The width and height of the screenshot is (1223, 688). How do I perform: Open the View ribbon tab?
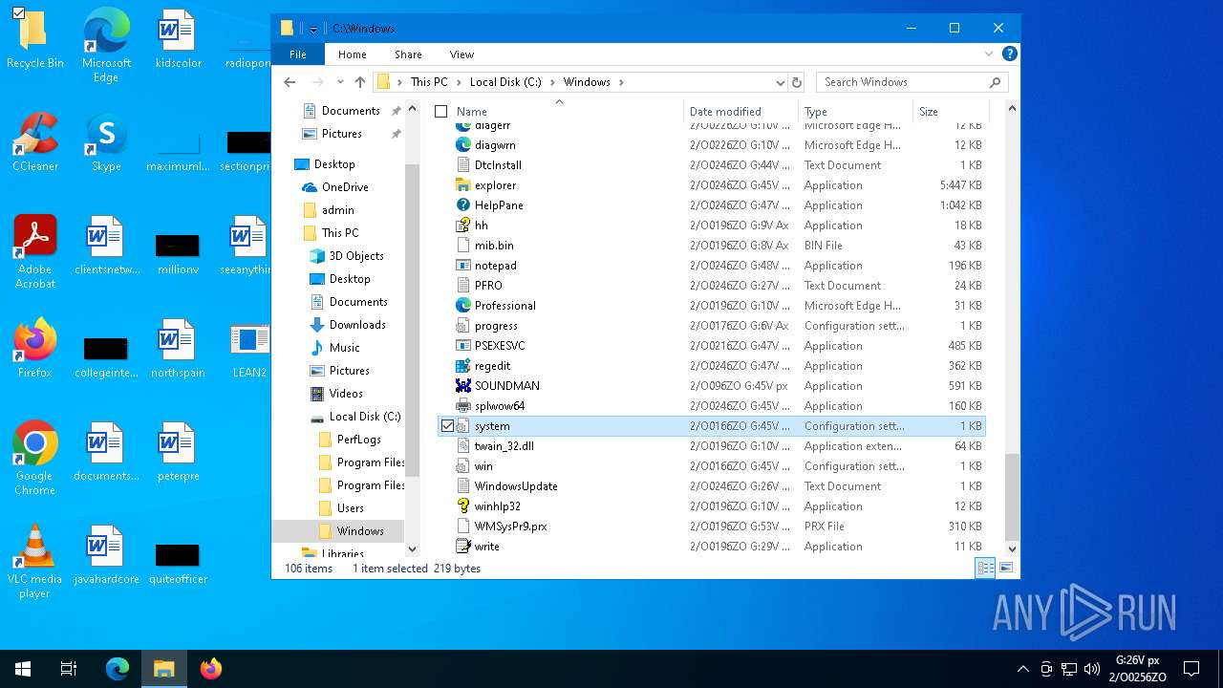click(461, 54)
